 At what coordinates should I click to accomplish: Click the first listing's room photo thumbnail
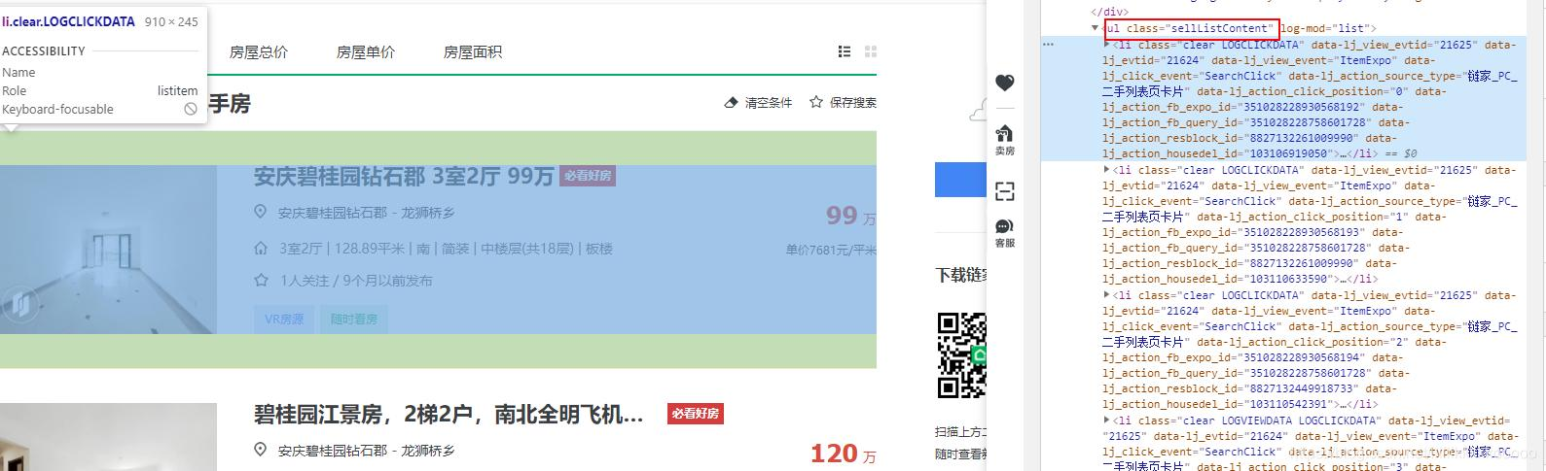pyautogui.click(x=108, y=250)
